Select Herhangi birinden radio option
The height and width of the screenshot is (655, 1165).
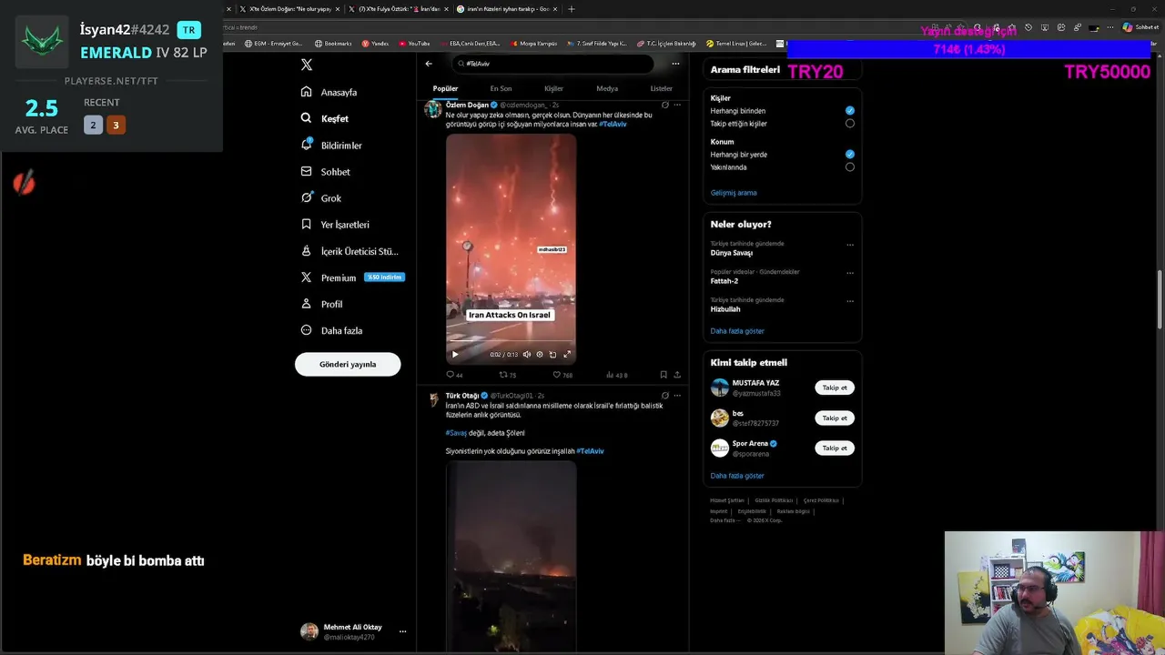click(850, 111)
